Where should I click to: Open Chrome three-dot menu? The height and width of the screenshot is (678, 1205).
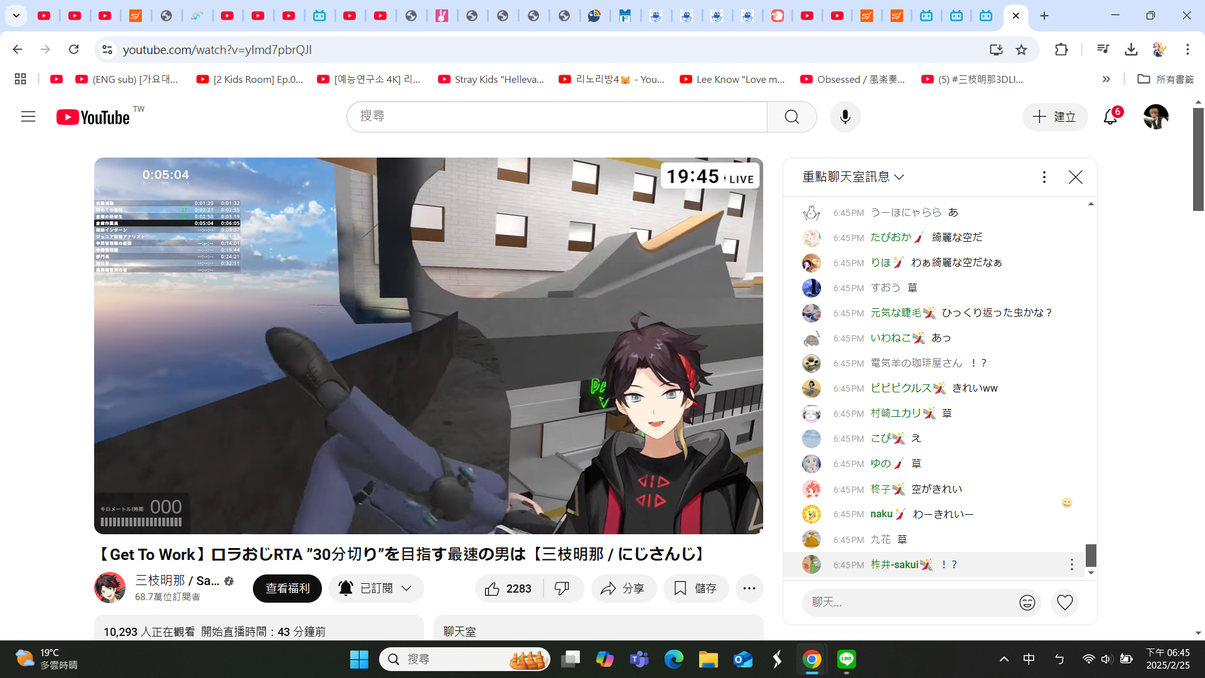click(1187, 50)
